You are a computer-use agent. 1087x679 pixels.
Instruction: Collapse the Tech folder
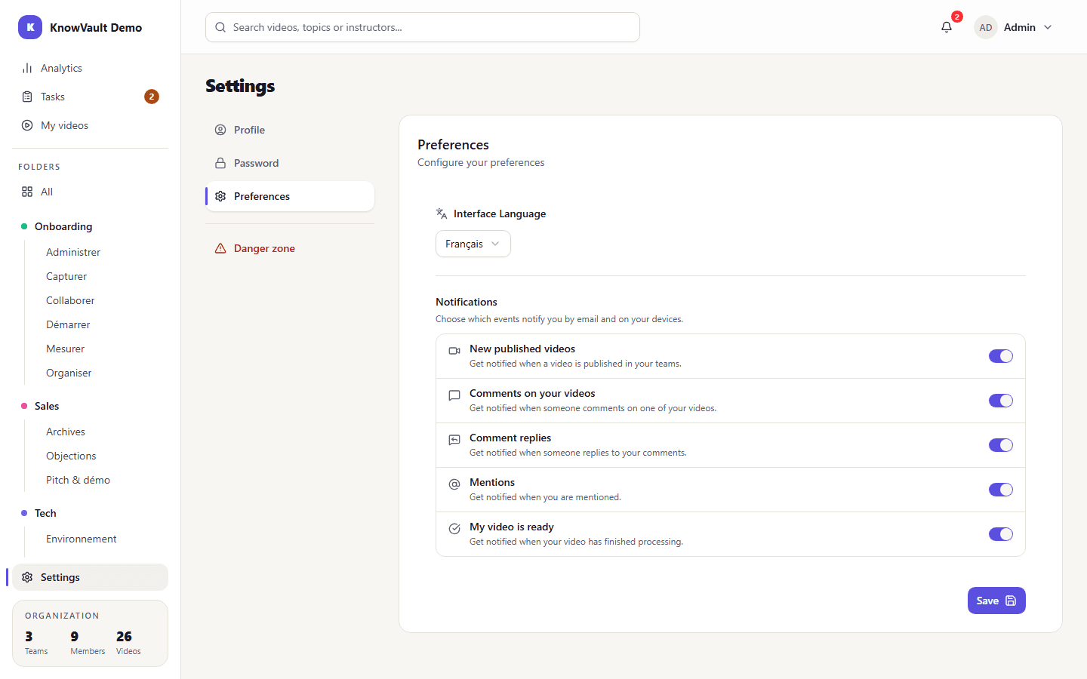click(45, 513)
